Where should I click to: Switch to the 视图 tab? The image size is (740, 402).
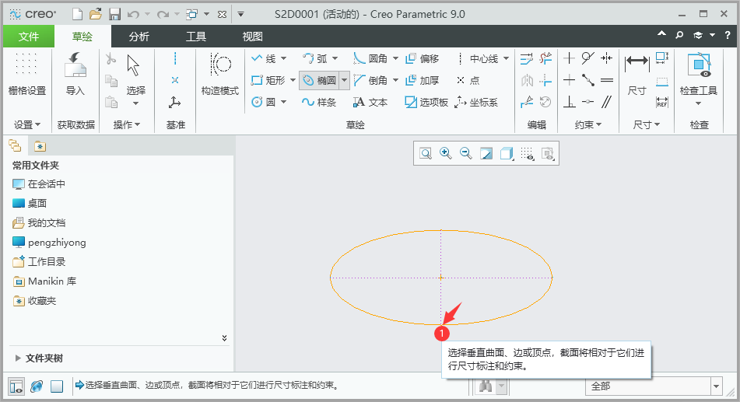tap(252, 37)
